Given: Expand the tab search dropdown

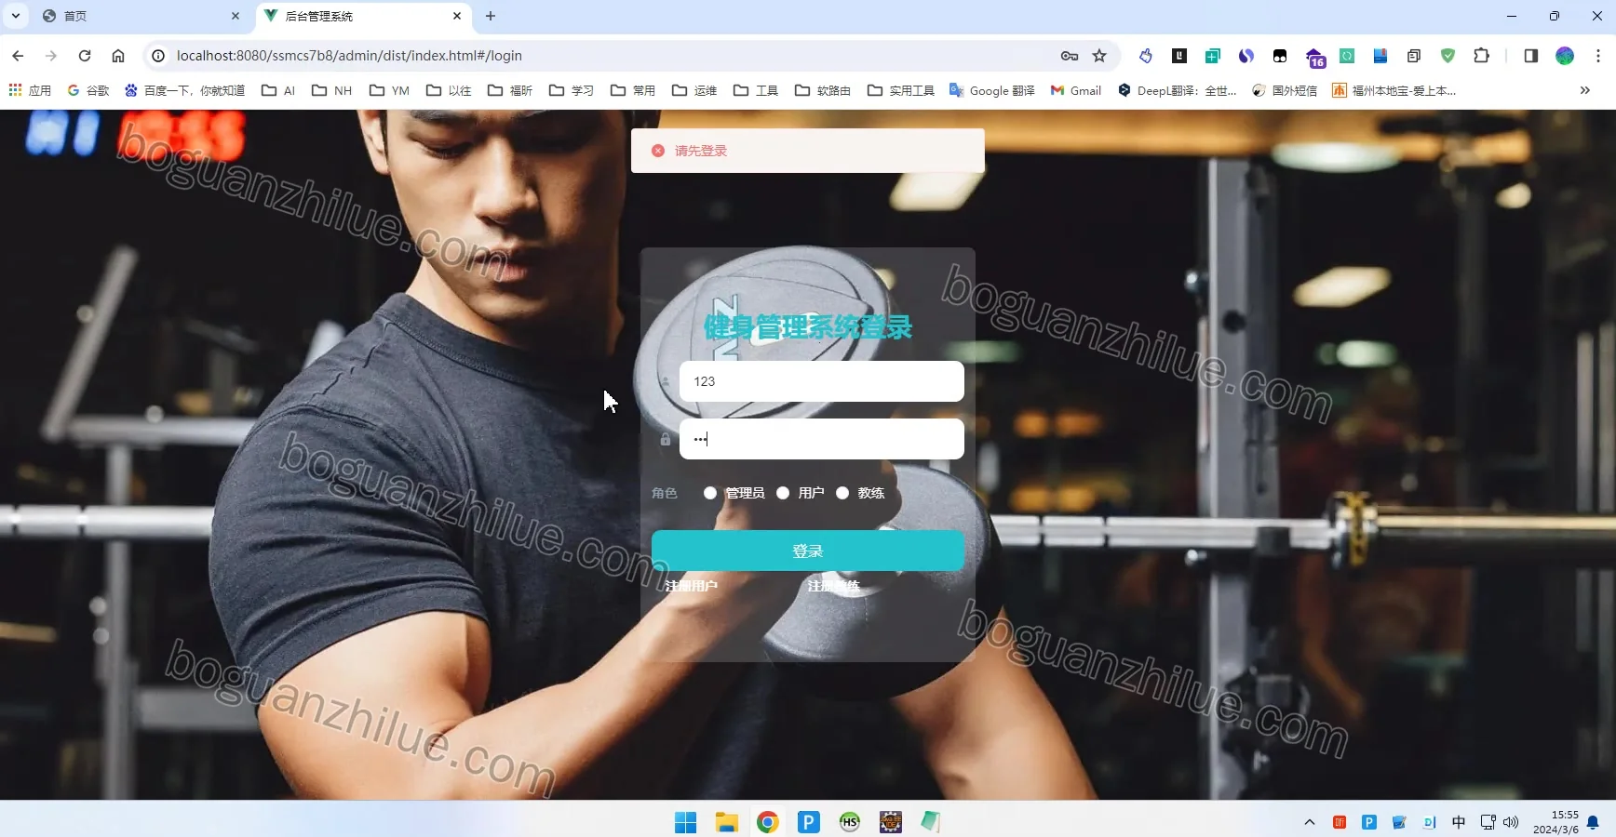Looking at the screenshot, I should point(16,16).
